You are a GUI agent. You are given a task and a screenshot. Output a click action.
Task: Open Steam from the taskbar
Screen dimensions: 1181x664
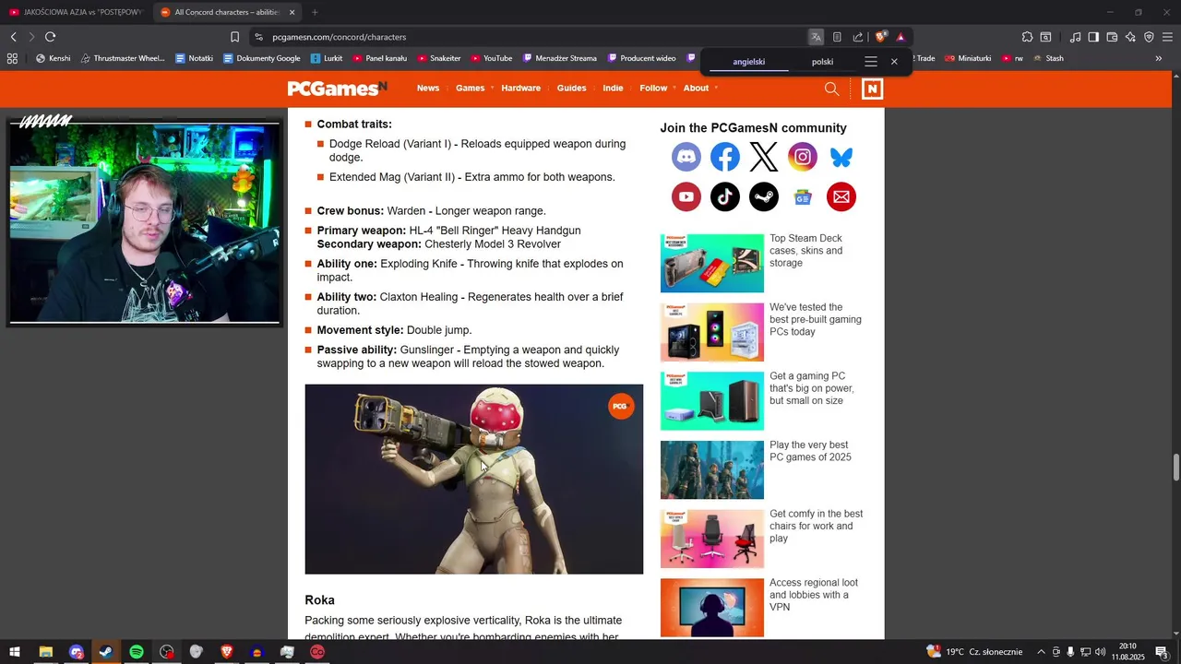pyautogui.click(x=106, y=652)
